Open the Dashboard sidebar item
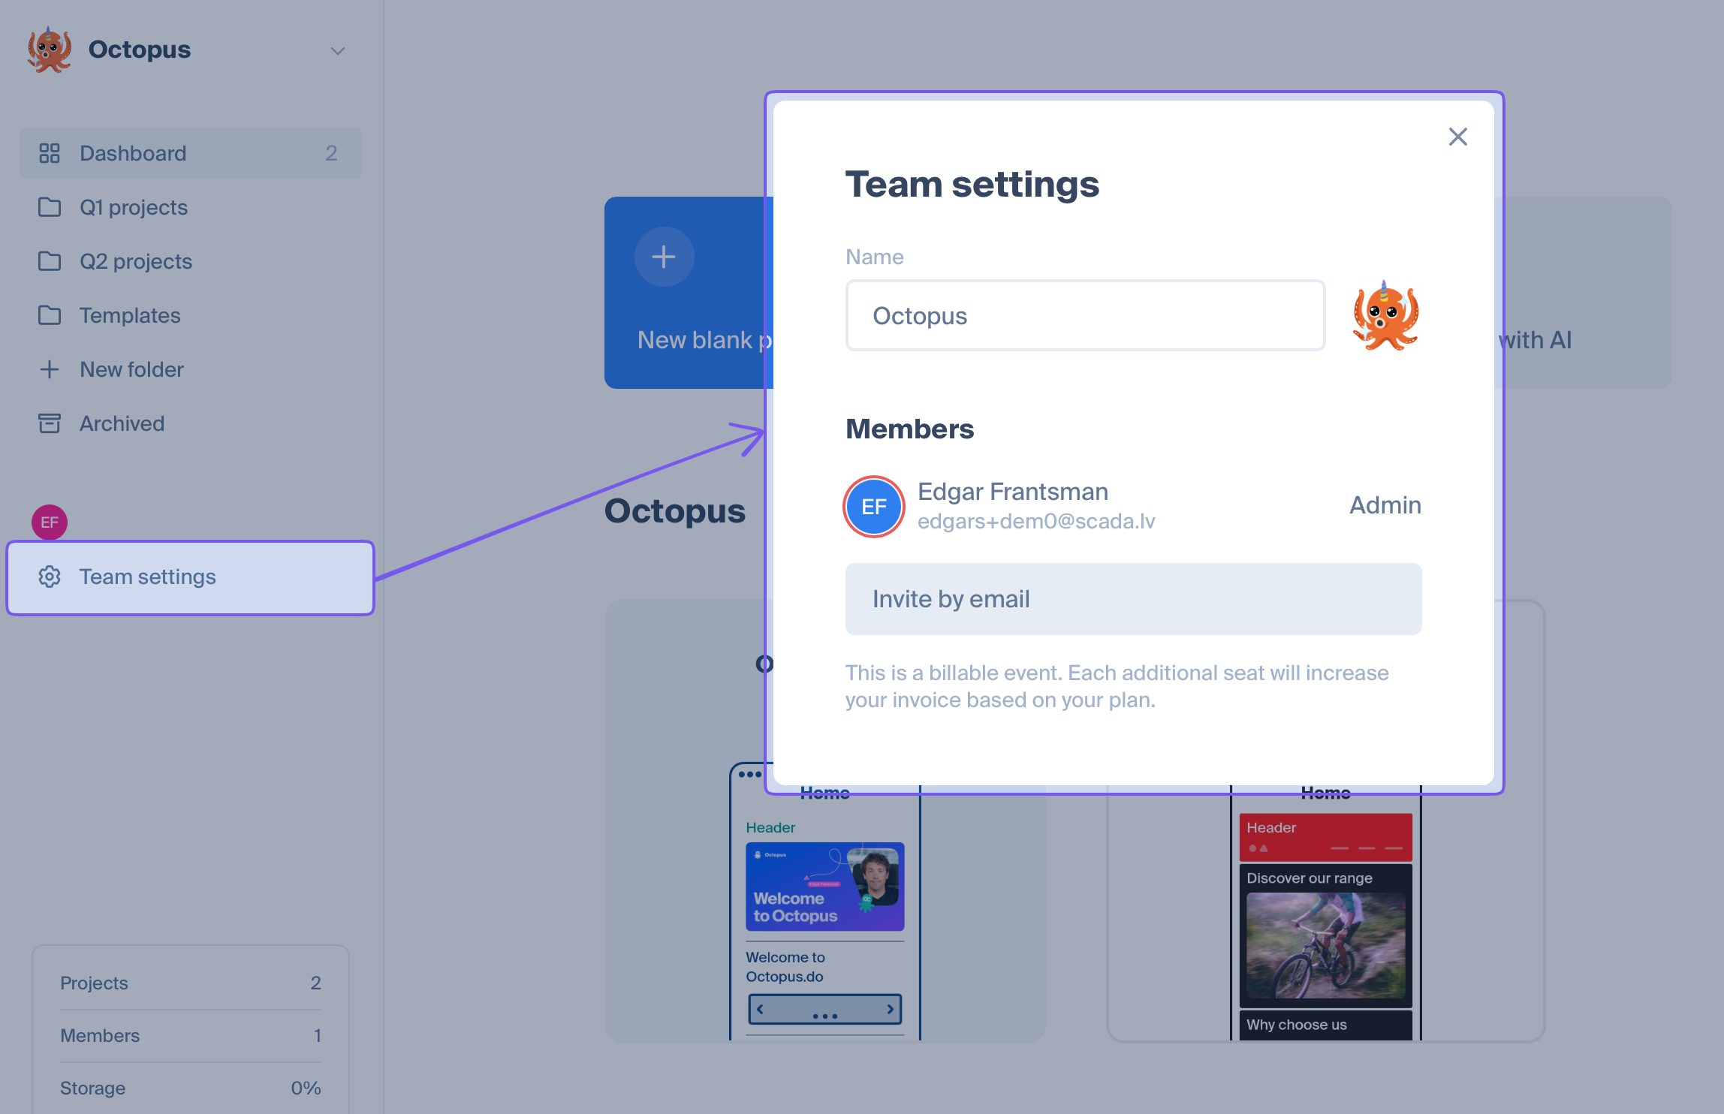 [x=133, y=153]
